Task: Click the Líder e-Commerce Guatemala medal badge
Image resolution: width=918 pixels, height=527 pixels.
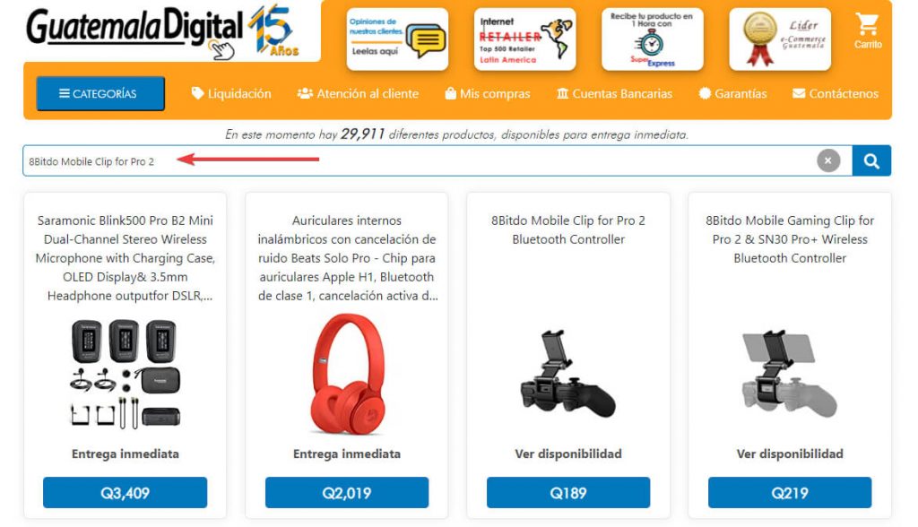Action: pos(780,39)
